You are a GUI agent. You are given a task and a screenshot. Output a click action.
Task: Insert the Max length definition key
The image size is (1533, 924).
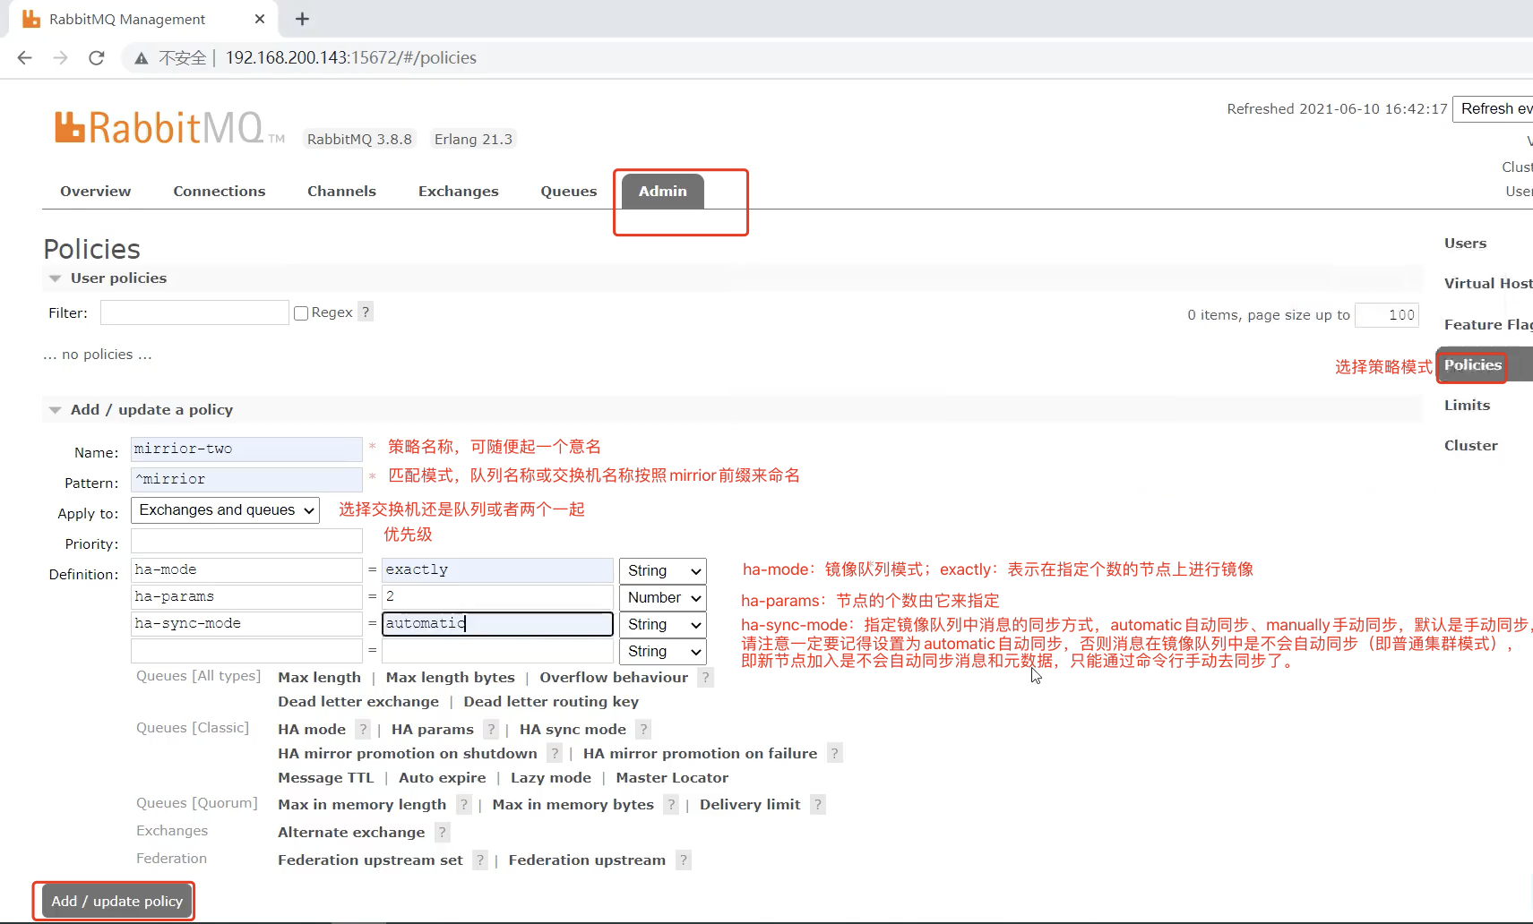(x=319, y=678)
